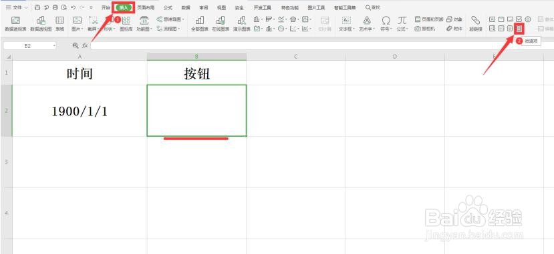The image size is (554, 254).
Task: Expand the quick access toolbar customize arrow
Action: (91, 7)
